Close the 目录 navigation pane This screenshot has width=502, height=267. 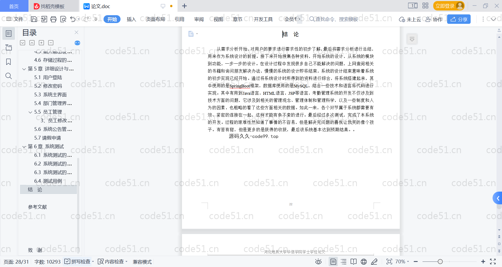pos(76,32)
